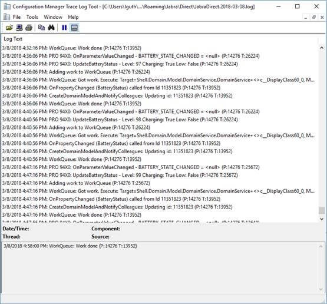Viewport: 327px width, 304px height.
Task: Close the inner log document window
Action: click(322, 18)
